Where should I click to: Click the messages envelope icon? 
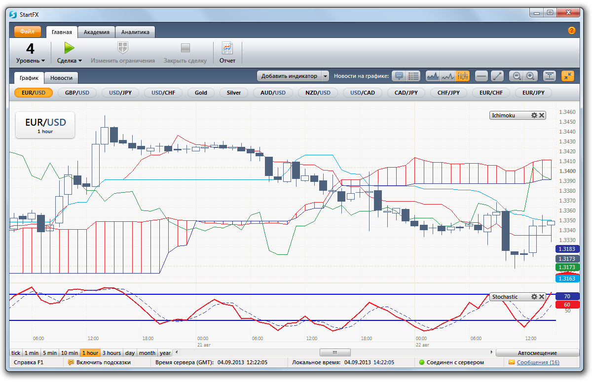coord(512,362)
